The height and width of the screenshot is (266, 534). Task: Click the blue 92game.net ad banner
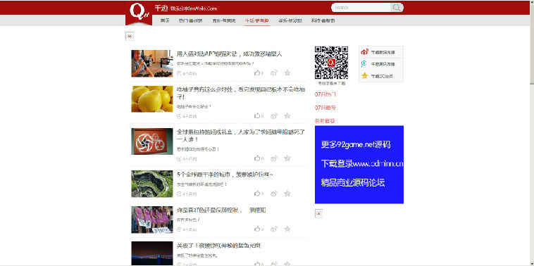(359, 165)
